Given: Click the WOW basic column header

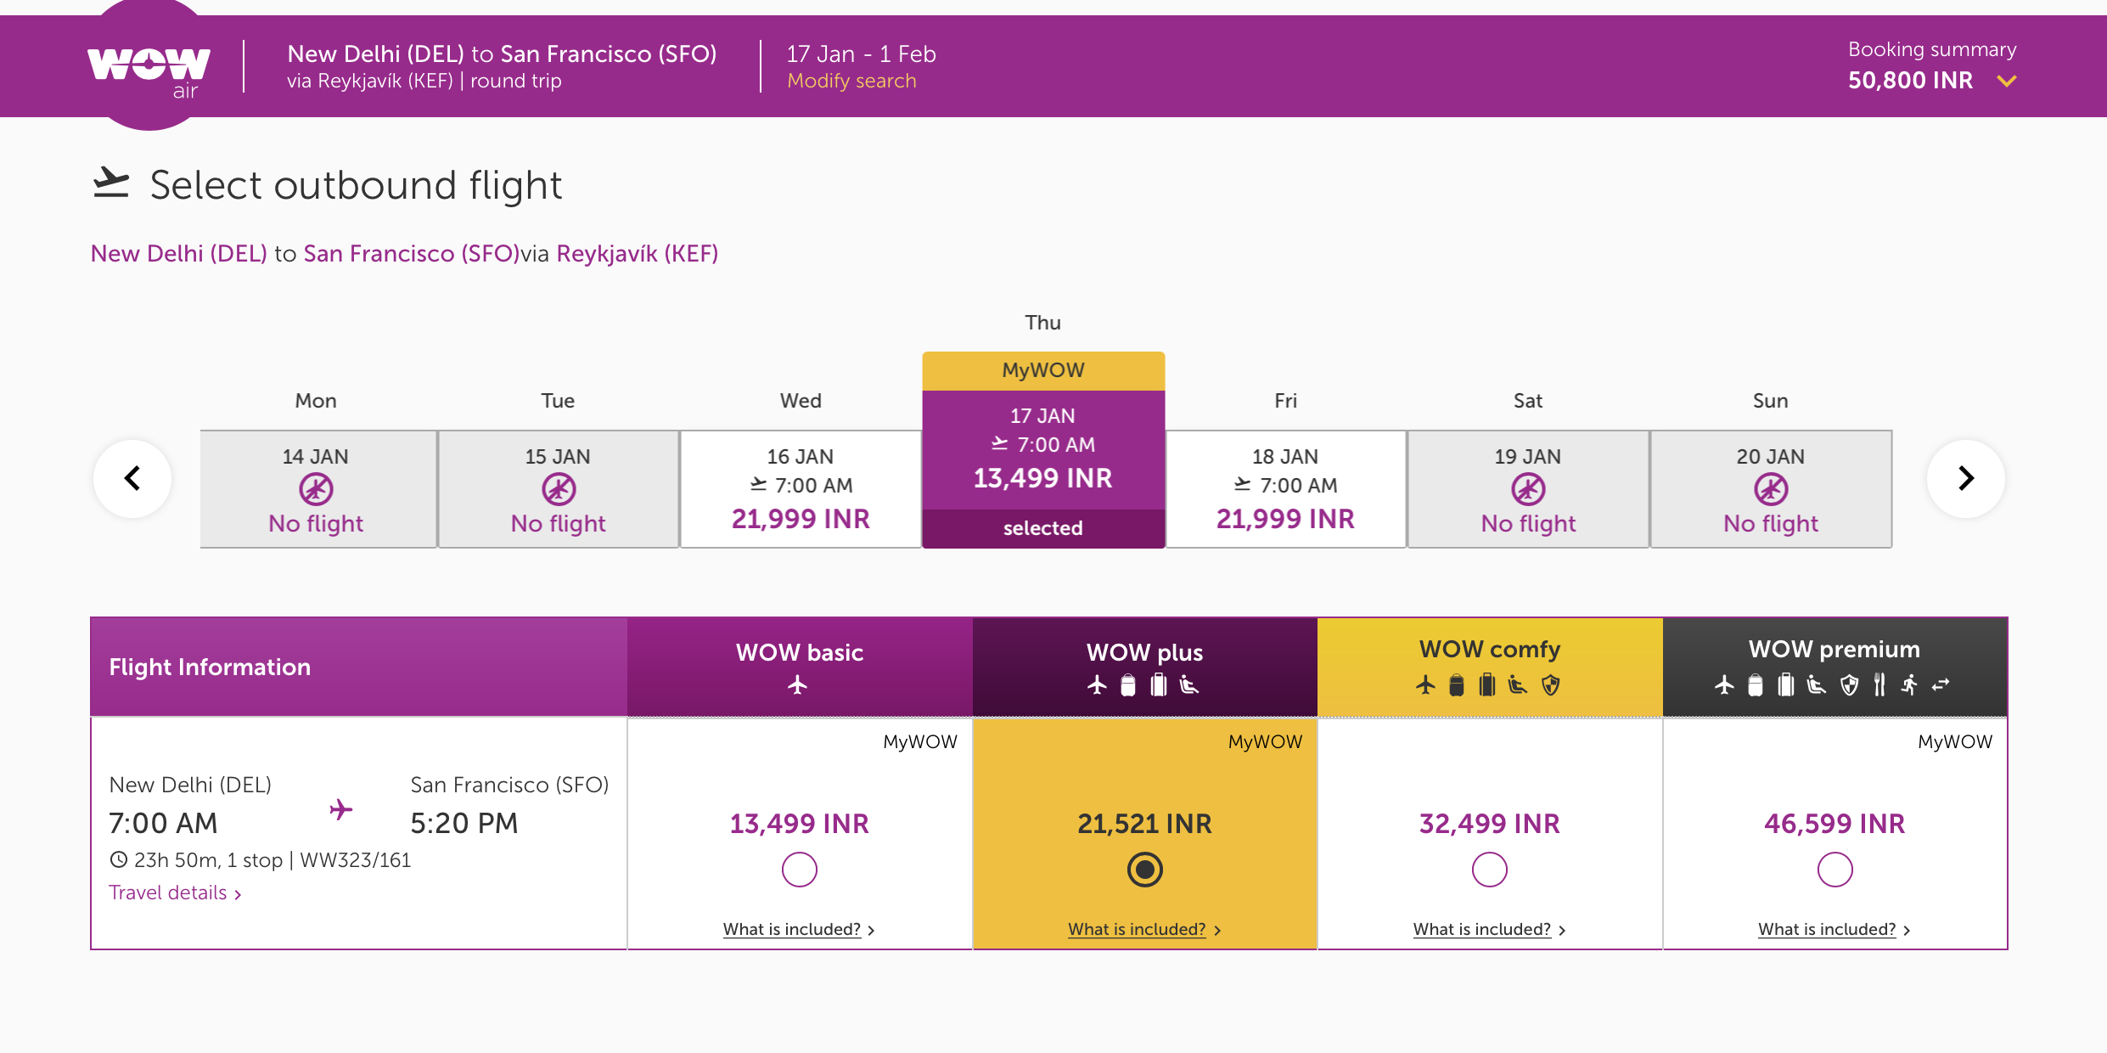Looking at the screenshot, I should coord(800,667).
